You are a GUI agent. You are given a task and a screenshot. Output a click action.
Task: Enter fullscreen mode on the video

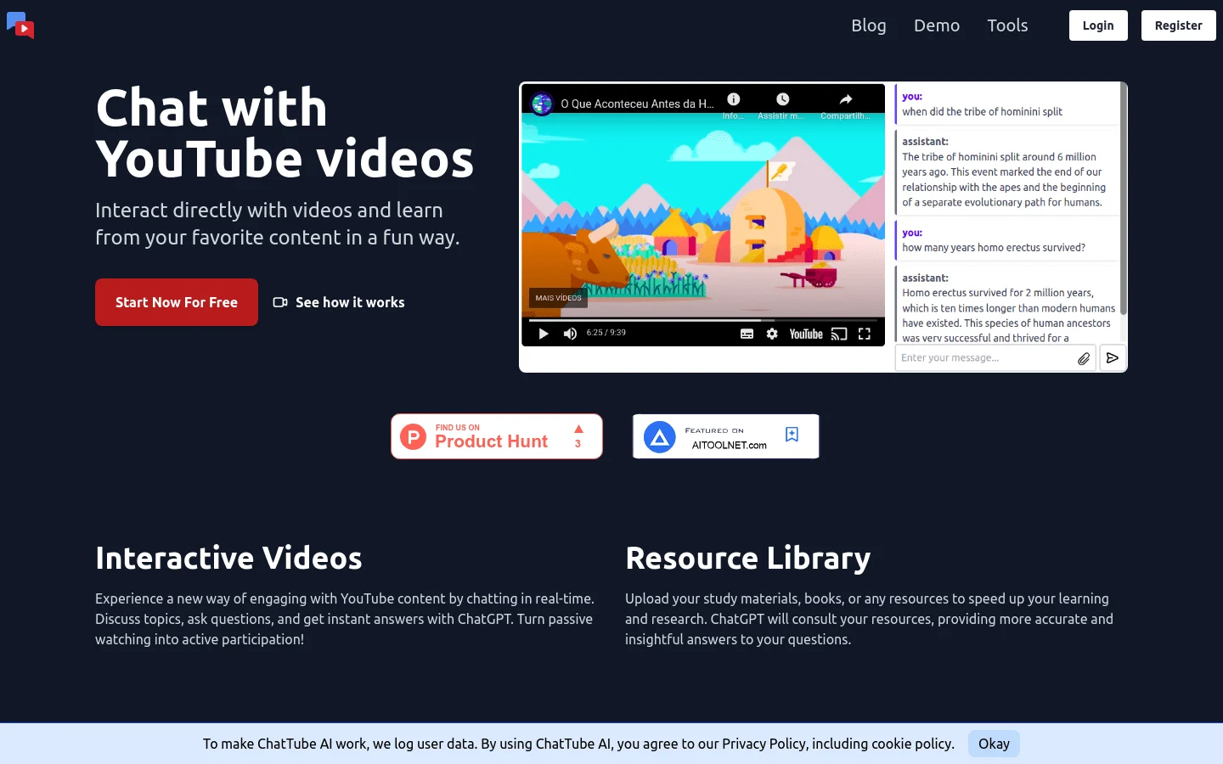click(864, 333)
